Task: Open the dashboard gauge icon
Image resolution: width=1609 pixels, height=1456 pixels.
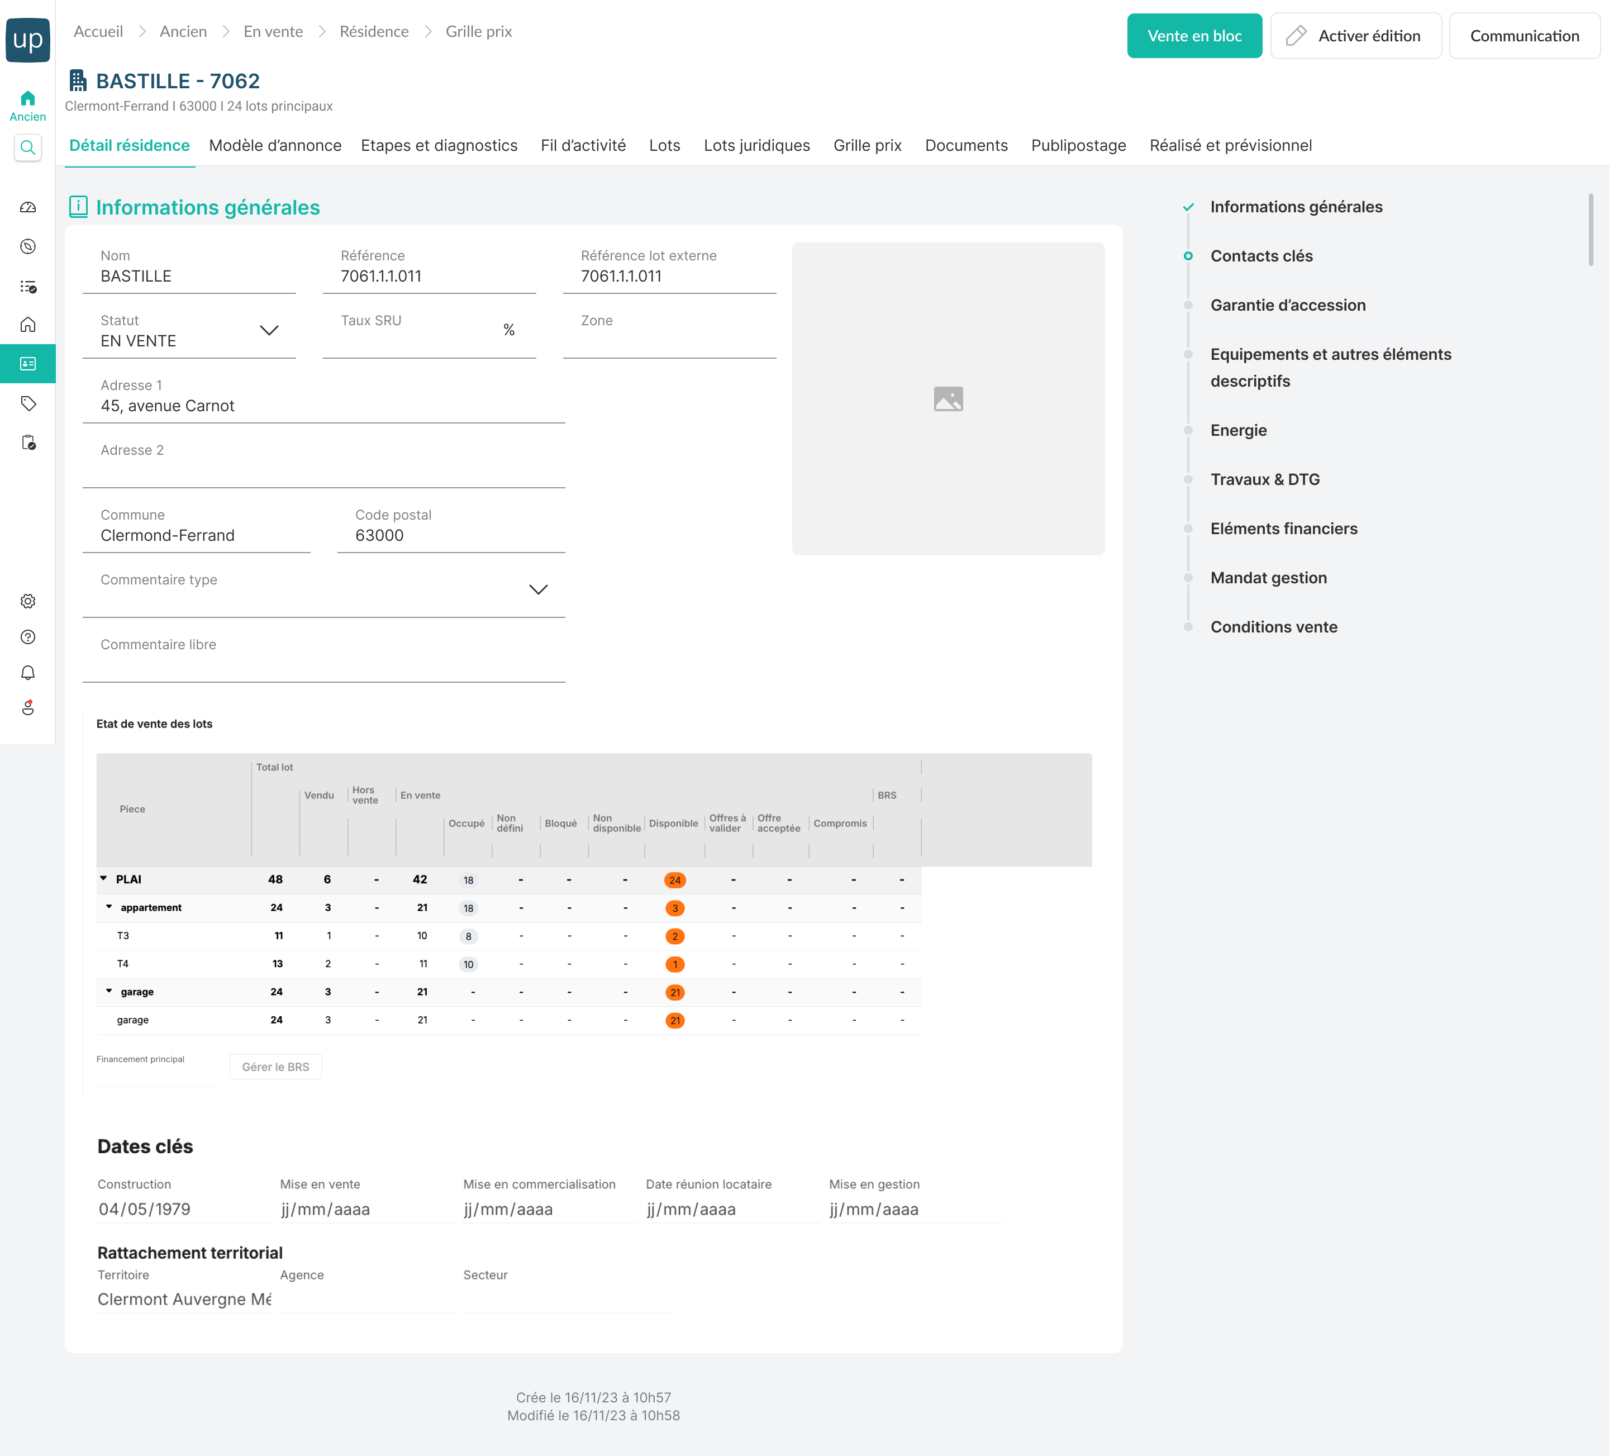Action: point(28,207)
